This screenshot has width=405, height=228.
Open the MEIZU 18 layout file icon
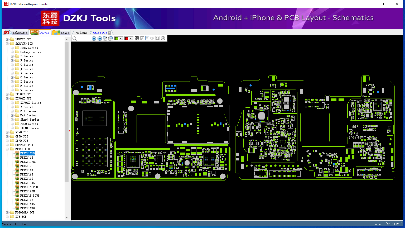click(17, 158)
